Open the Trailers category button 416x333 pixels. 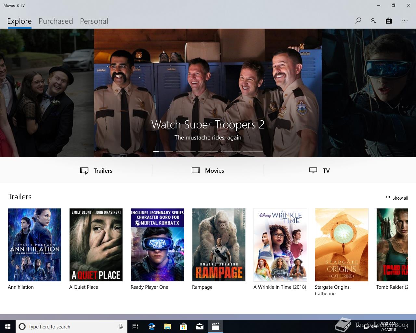coord(96,170)
